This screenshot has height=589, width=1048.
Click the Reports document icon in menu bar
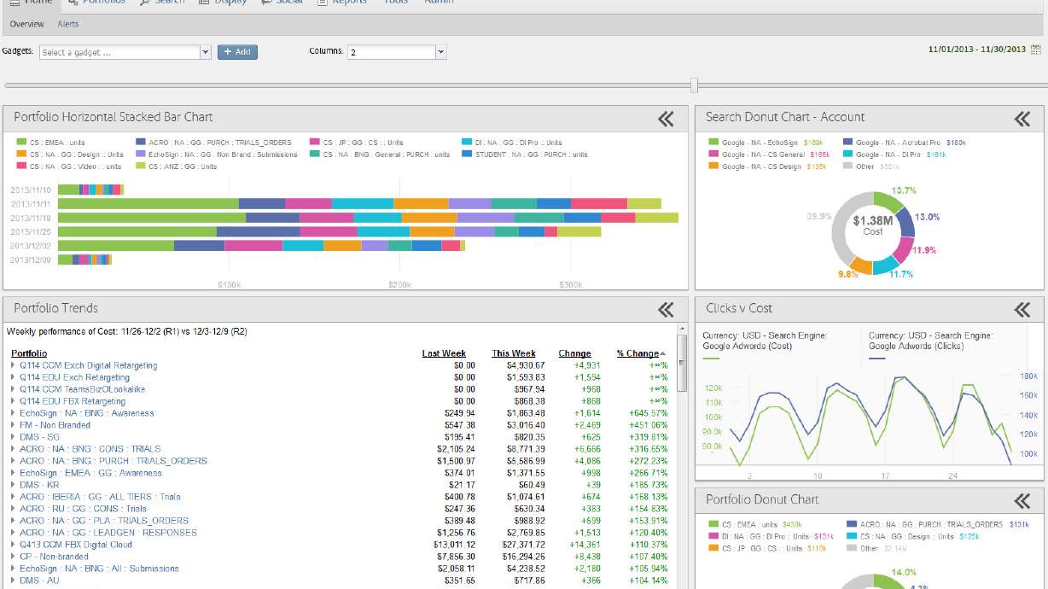322,3
